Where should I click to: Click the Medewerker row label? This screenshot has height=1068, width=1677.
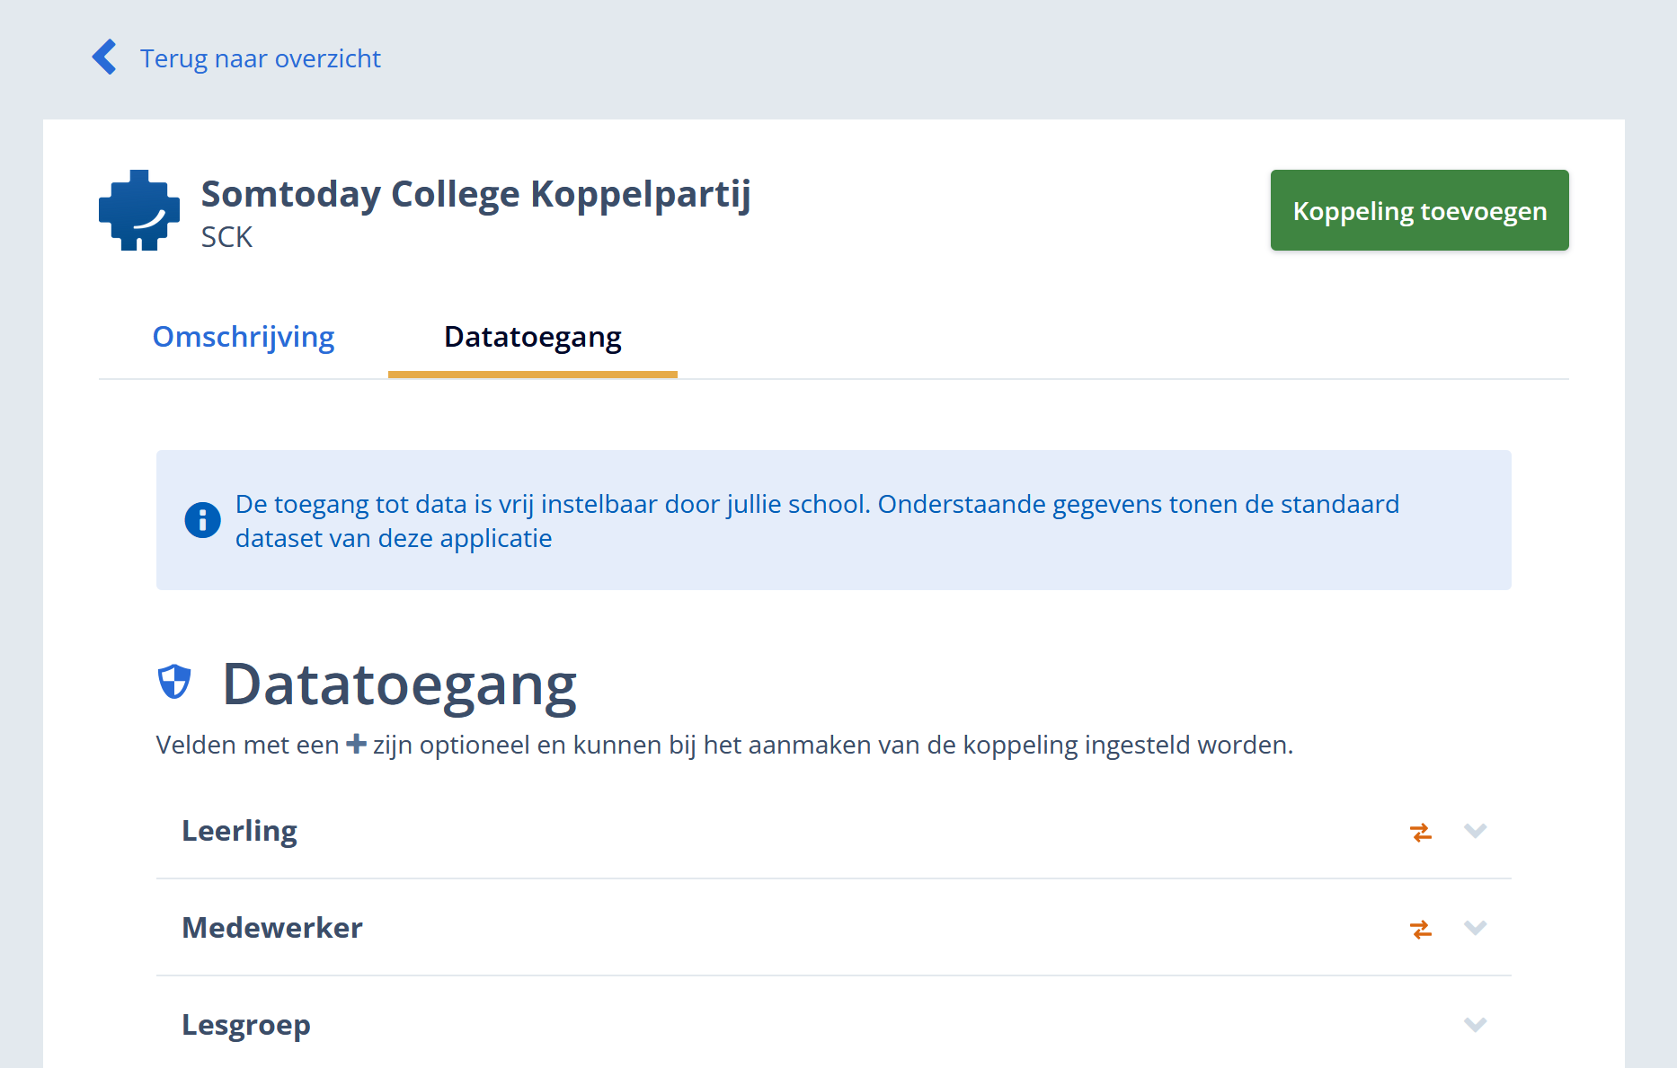pyautogui.click(x=272, y=928)
